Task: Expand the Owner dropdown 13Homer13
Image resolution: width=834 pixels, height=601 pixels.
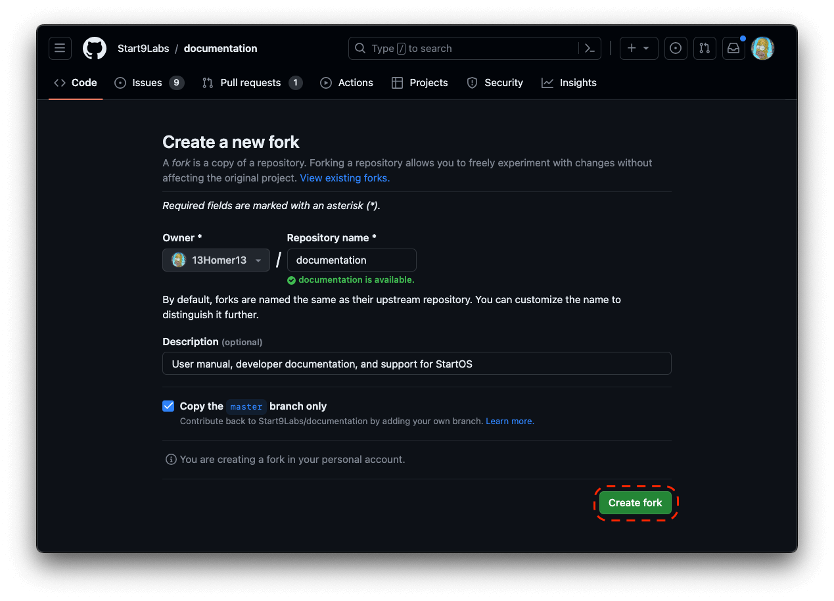Action: [x=216, y=260]
